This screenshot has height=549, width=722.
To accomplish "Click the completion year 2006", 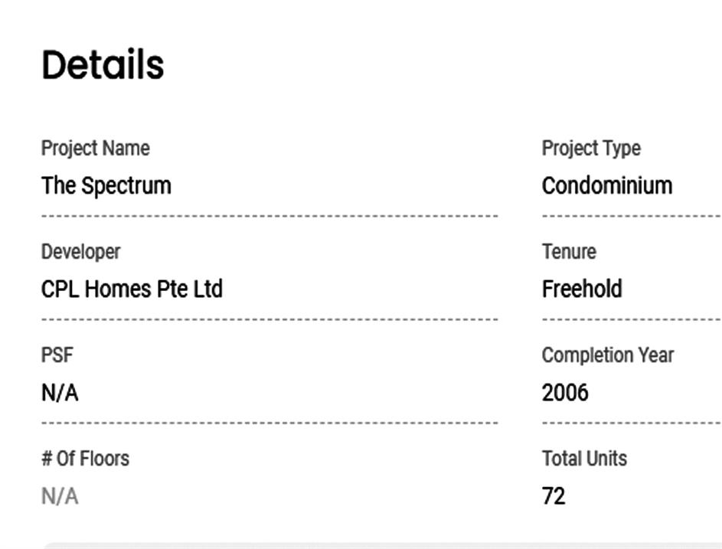I will coord(565,393).
